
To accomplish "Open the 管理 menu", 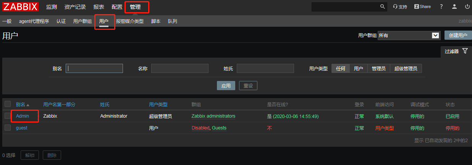I will tap(135, 7).
